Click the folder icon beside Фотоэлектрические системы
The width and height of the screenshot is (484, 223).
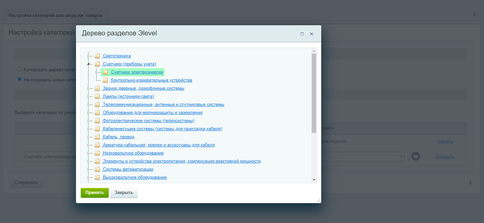[97, 121]
